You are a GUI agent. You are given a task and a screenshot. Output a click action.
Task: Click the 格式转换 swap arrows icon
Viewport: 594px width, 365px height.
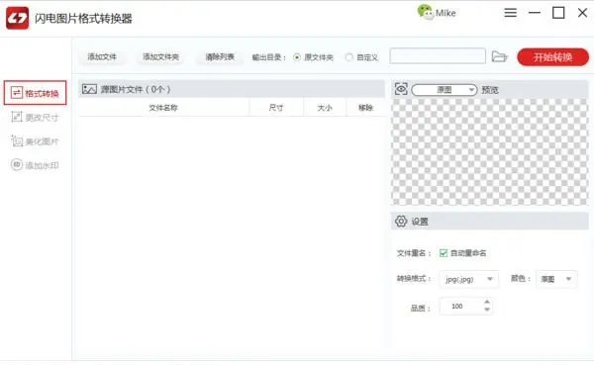pos(16,93)
